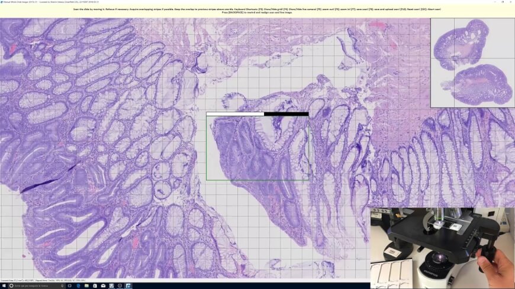
Task: Open File Explorer from the taskbar
Action: 86,285
